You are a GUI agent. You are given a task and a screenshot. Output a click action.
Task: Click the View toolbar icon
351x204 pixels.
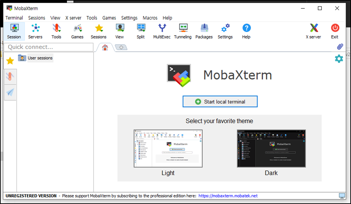point(119,31)
